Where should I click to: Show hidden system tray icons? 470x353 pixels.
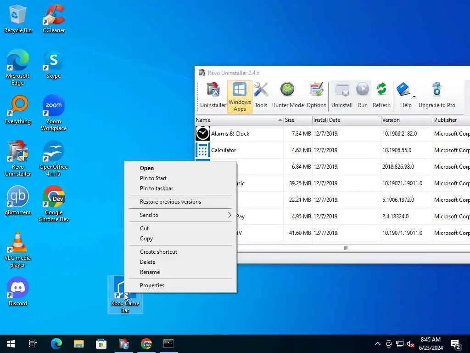pyautogui.click(x=378, y=344)
